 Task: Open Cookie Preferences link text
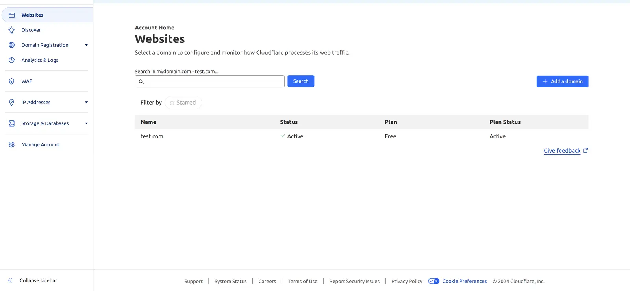(x=465, y=281)
